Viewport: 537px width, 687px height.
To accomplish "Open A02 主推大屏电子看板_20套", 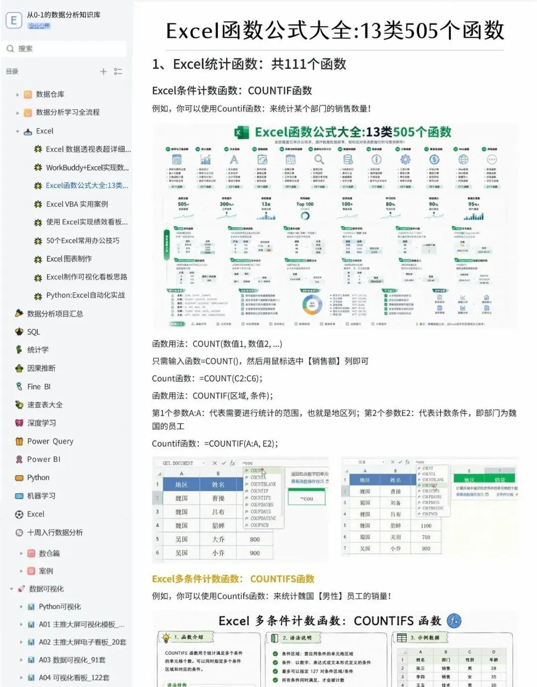I will 83,642.
